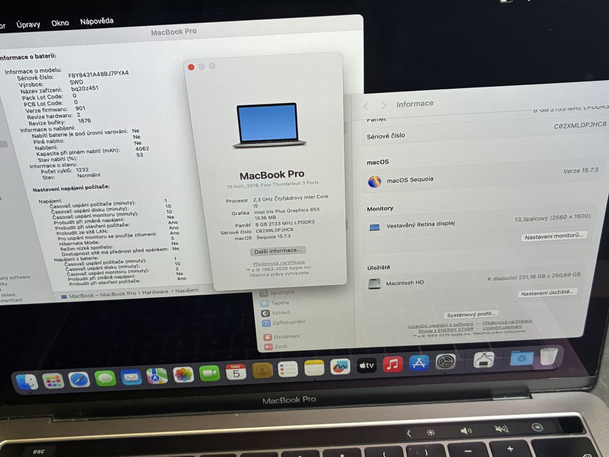Image resolution: width=609 pixels, height=457 pixels.
Task: Click System Settings gear icon in Dock
Action: tap(445, 362)
